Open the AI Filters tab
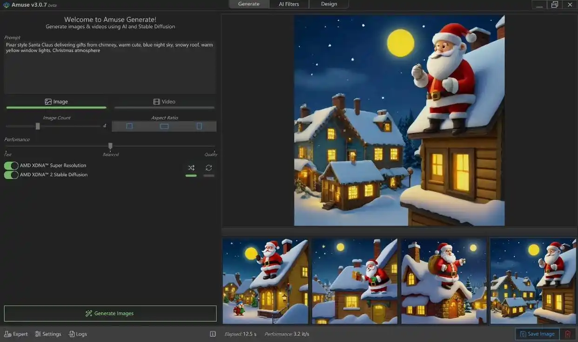The image size is (578, 342). tap(289, 4)
